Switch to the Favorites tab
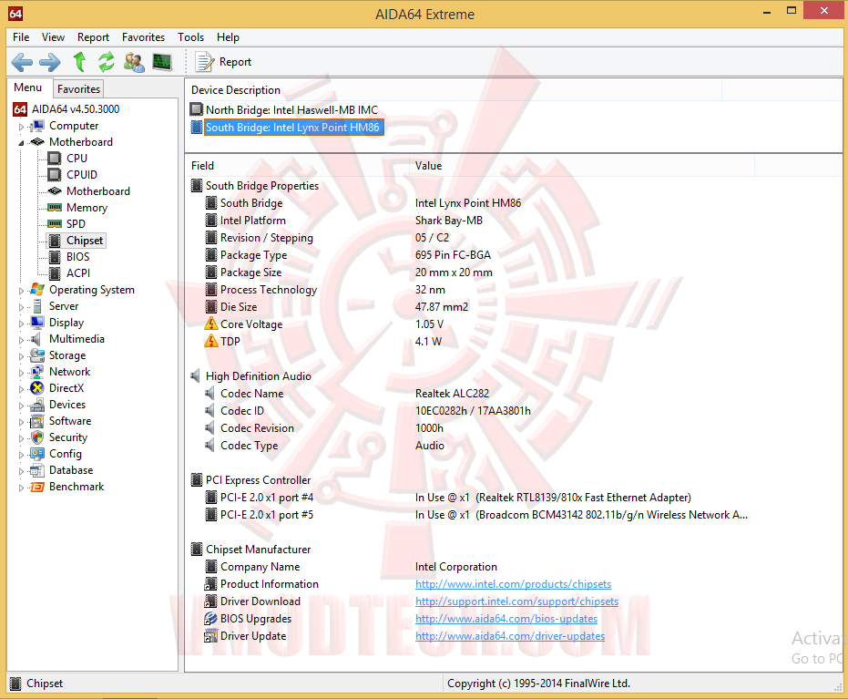Screen dimensions: 848x699 [x=78, y=88]
